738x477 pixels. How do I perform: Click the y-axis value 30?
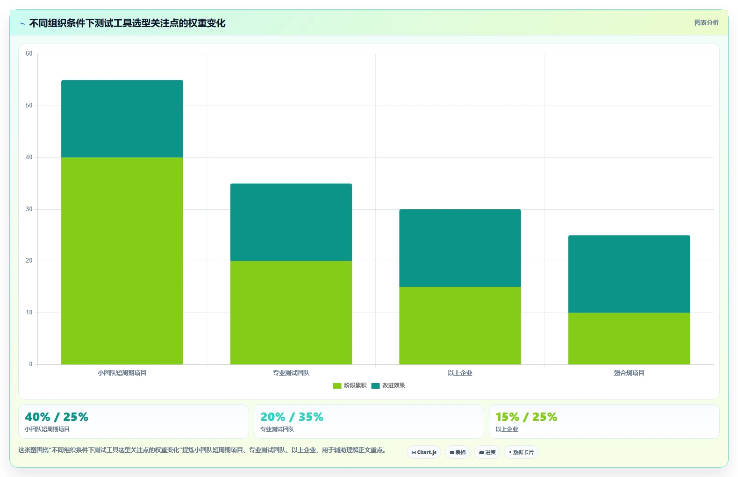coord(29,209)
